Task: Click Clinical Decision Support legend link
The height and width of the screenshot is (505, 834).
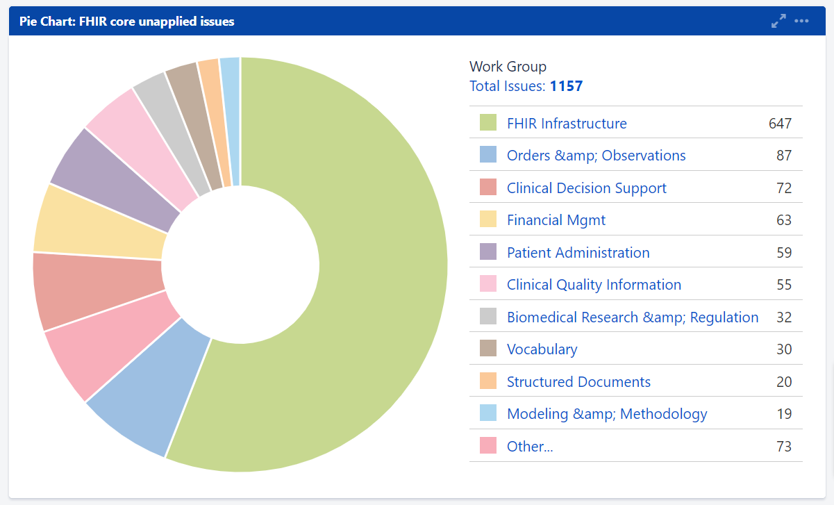Action: click(586, 188)
